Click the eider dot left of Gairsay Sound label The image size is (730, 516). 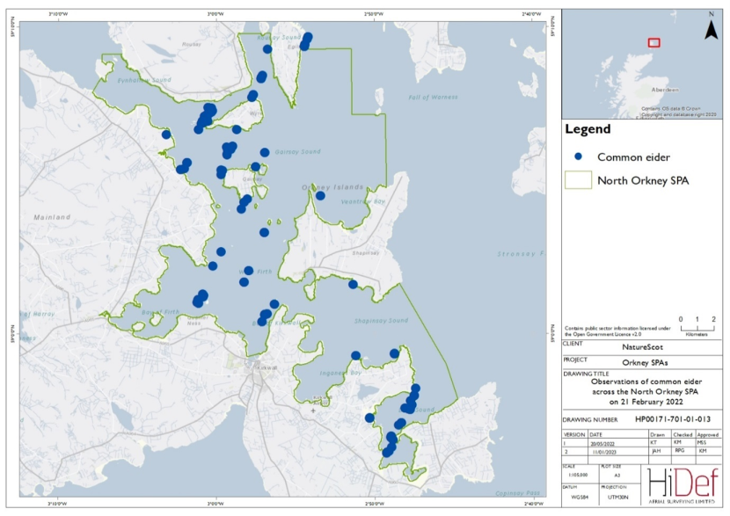[265, 152]
